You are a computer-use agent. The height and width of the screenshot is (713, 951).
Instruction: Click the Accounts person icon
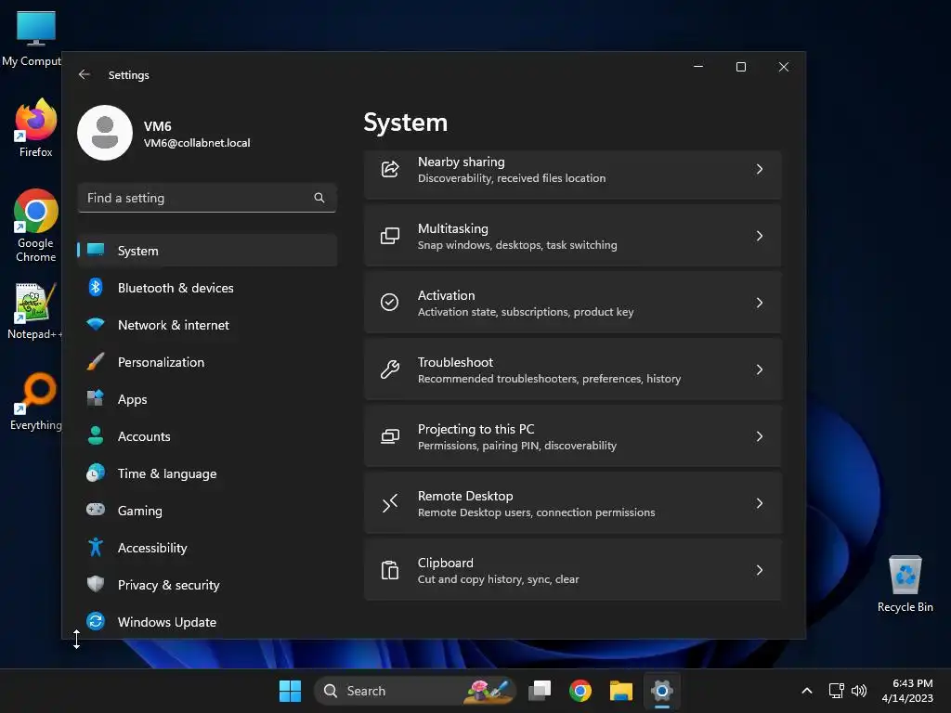click(x=96, y=435)
